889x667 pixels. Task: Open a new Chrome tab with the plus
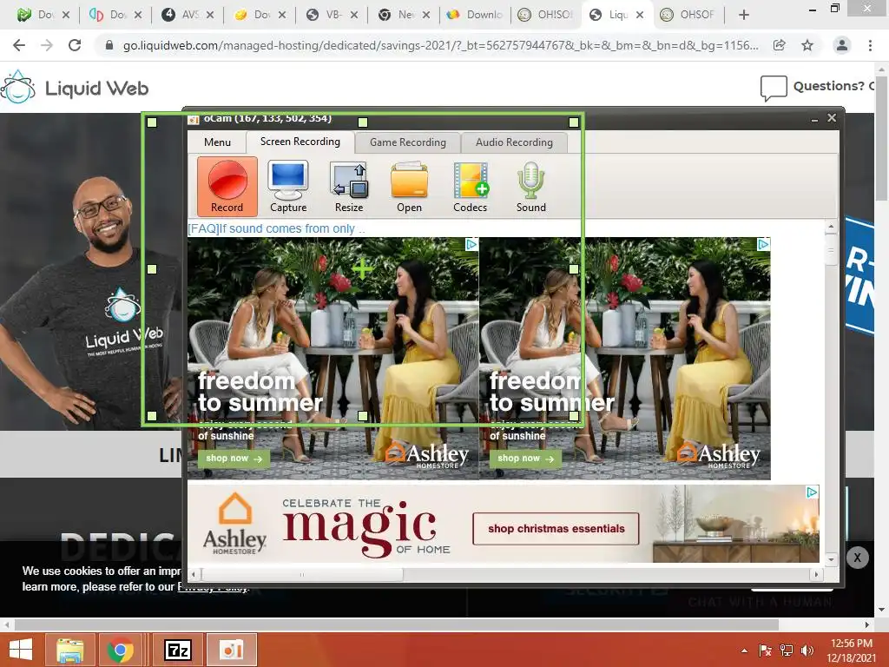pos(744,15)
